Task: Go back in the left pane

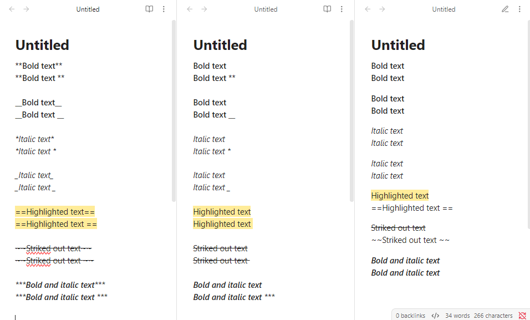Action: [x=12, y=9]
